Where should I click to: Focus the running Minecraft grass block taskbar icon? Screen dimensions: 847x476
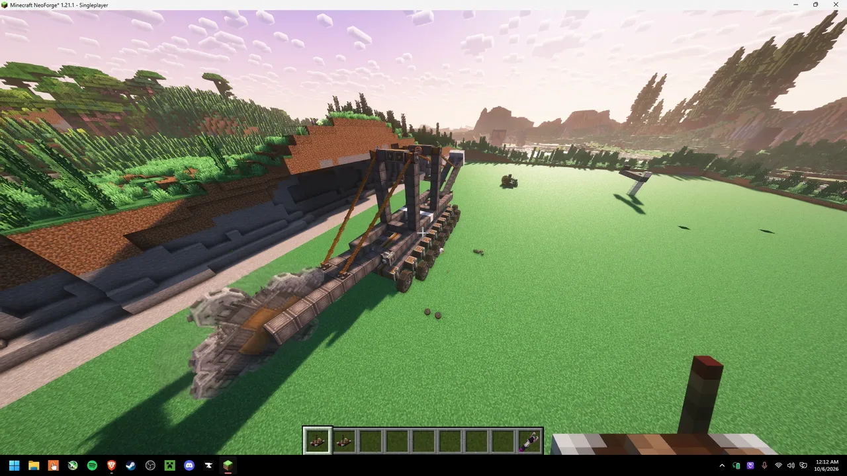click(228, 465)
